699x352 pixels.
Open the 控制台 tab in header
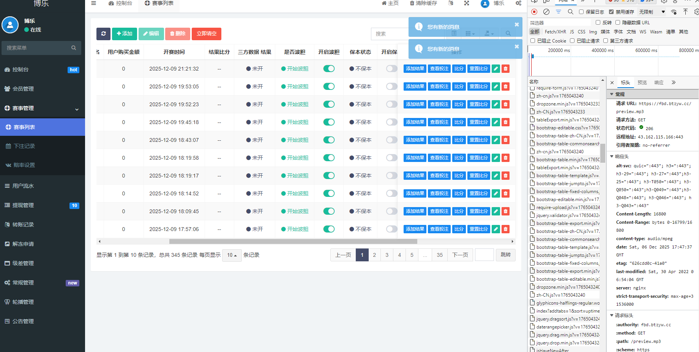120,3
